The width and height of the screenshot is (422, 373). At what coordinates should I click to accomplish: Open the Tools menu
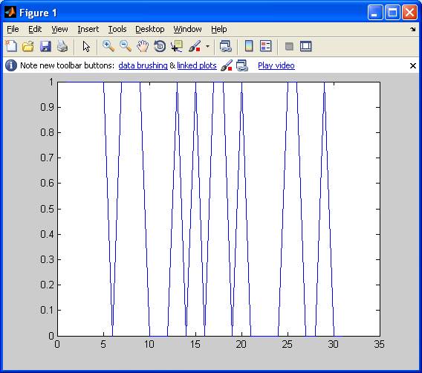(117, 29)
